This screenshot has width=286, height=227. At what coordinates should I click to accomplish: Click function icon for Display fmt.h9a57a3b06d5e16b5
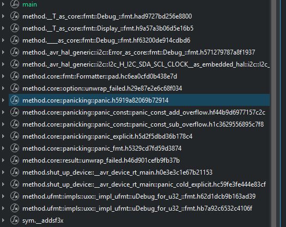click(x=15, y=28)
